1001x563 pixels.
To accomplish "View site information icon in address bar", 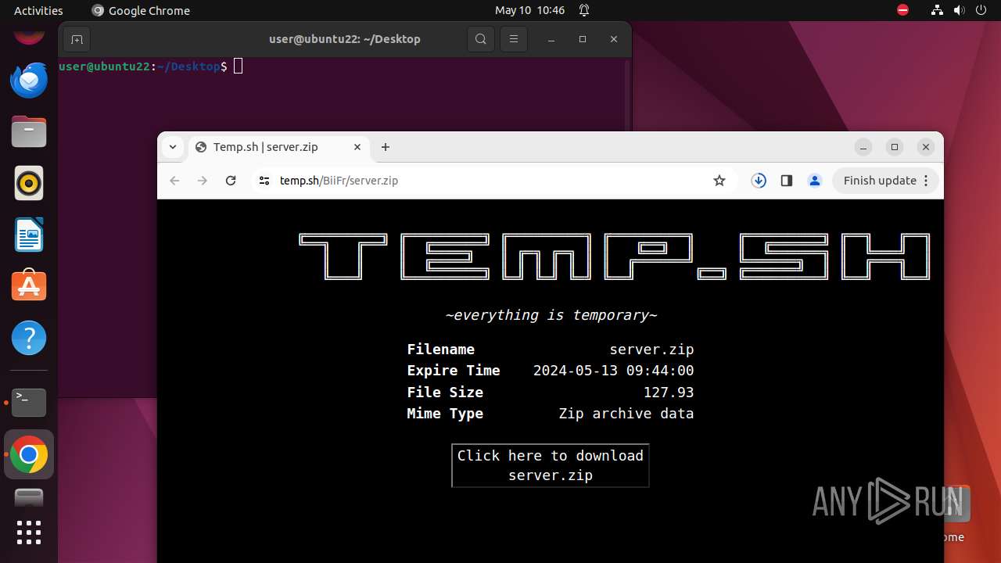I will [x=264, y=181].
